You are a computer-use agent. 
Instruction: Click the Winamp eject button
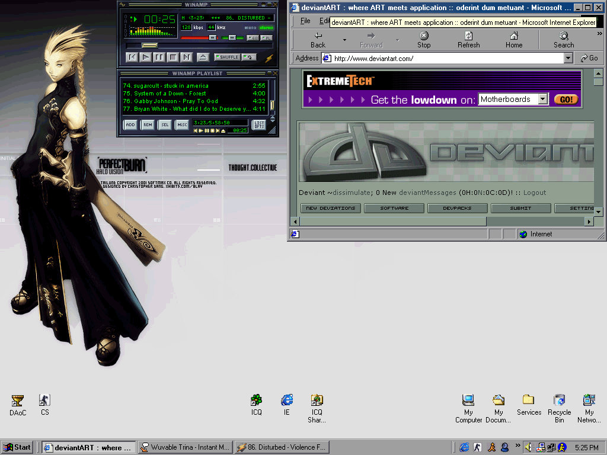(203, 57)
